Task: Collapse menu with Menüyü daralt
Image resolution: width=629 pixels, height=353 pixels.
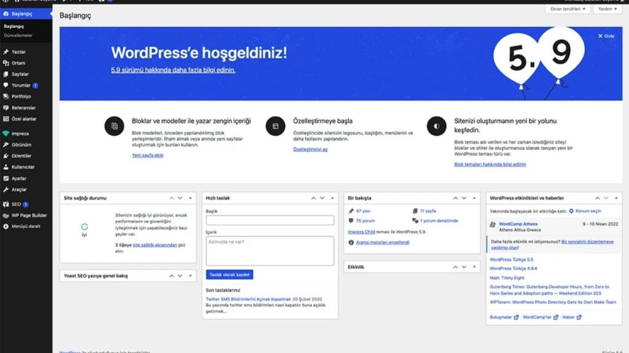Action: 26,227
